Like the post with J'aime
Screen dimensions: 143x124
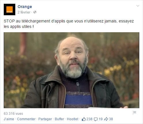[9, 119]
